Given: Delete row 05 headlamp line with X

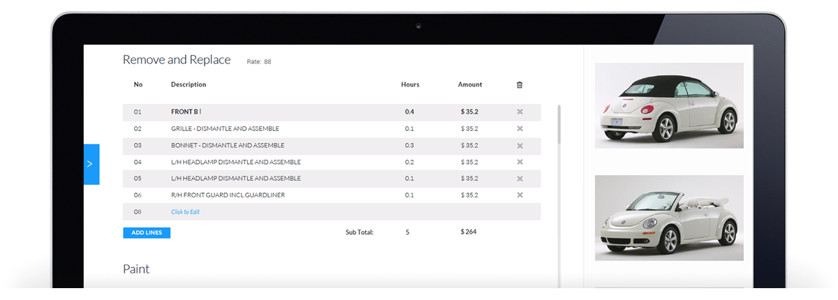Looking at the screenshot, I should click(x=520, y=179).
